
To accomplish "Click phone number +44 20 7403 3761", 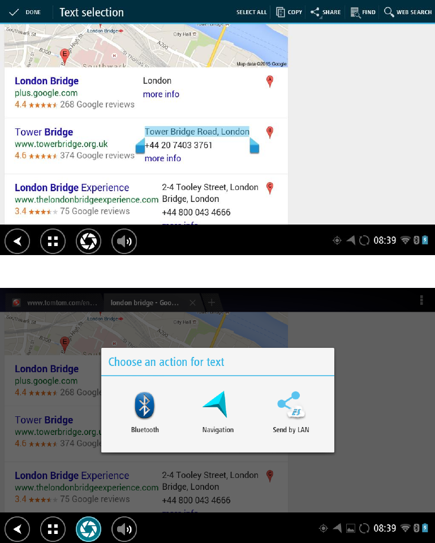I will pyautogui.click(x=178, y=145).
